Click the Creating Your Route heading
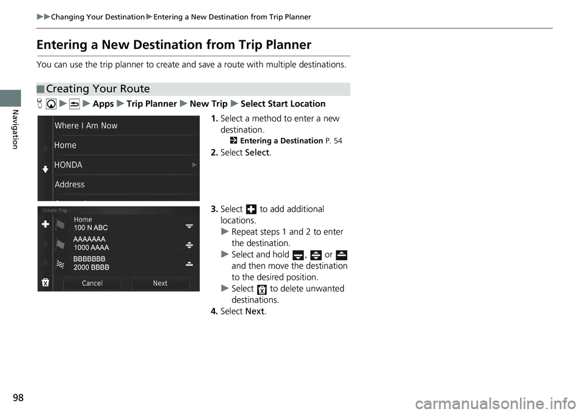 98,89
